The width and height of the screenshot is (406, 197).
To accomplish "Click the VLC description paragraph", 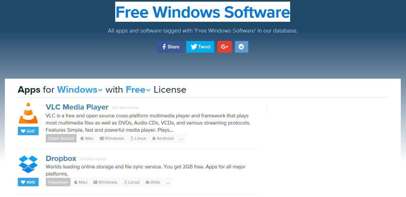I will pyautogui.click(x=148, y=123).
